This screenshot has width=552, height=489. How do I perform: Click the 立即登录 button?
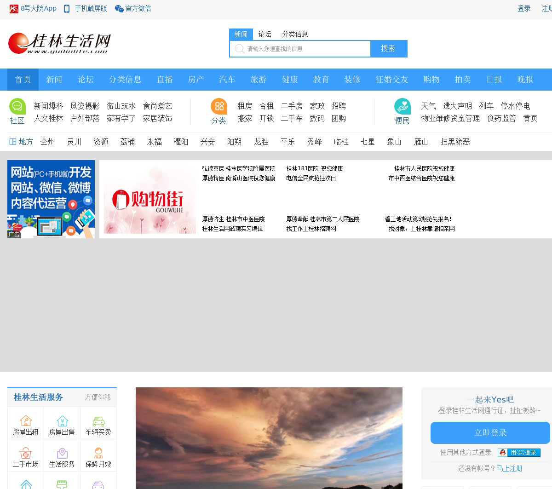[x=490, y=433]
